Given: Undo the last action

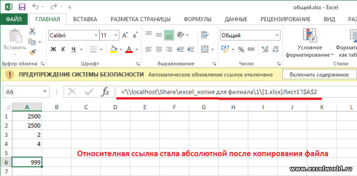Looking at the screenshot, I should [35, 7].
